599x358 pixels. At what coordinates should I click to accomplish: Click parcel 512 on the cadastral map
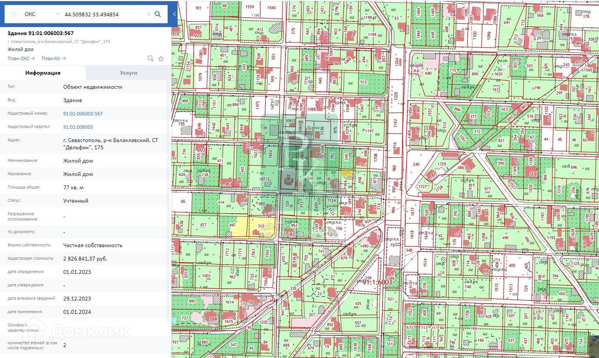[363, 82]
